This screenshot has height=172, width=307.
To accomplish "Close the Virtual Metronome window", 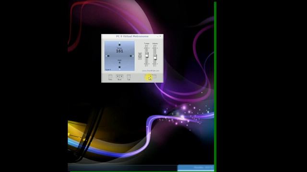I will tap(160, 36).
